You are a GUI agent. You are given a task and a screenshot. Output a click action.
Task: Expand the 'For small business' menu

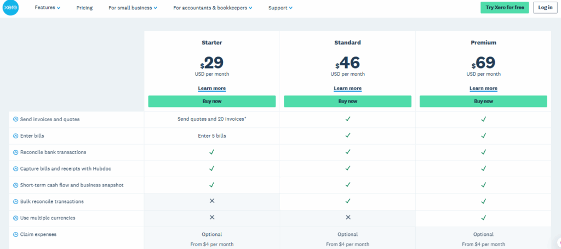[133, 8]
